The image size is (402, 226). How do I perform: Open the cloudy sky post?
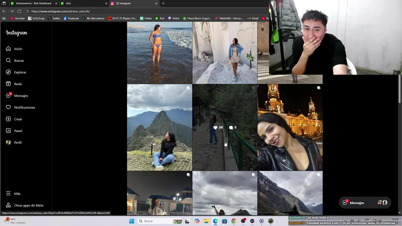225,193
